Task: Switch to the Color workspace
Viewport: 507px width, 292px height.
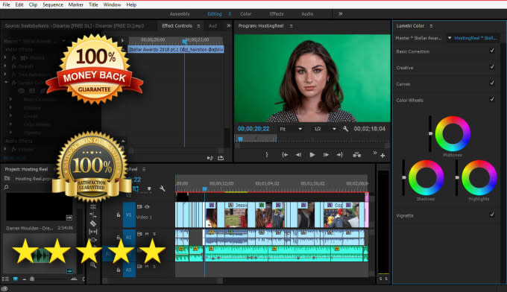Action: tap(245, 14)
